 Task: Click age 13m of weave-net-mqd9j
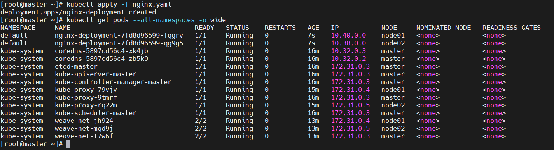point(313,128)
